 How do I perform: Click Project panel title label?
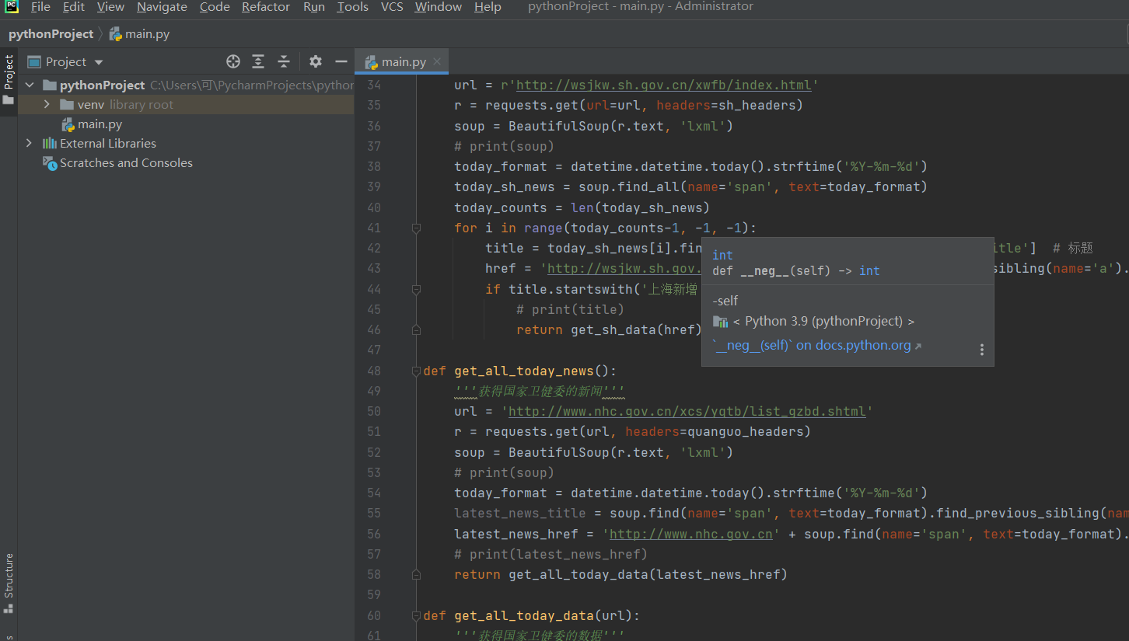click(x=66, y=61)
